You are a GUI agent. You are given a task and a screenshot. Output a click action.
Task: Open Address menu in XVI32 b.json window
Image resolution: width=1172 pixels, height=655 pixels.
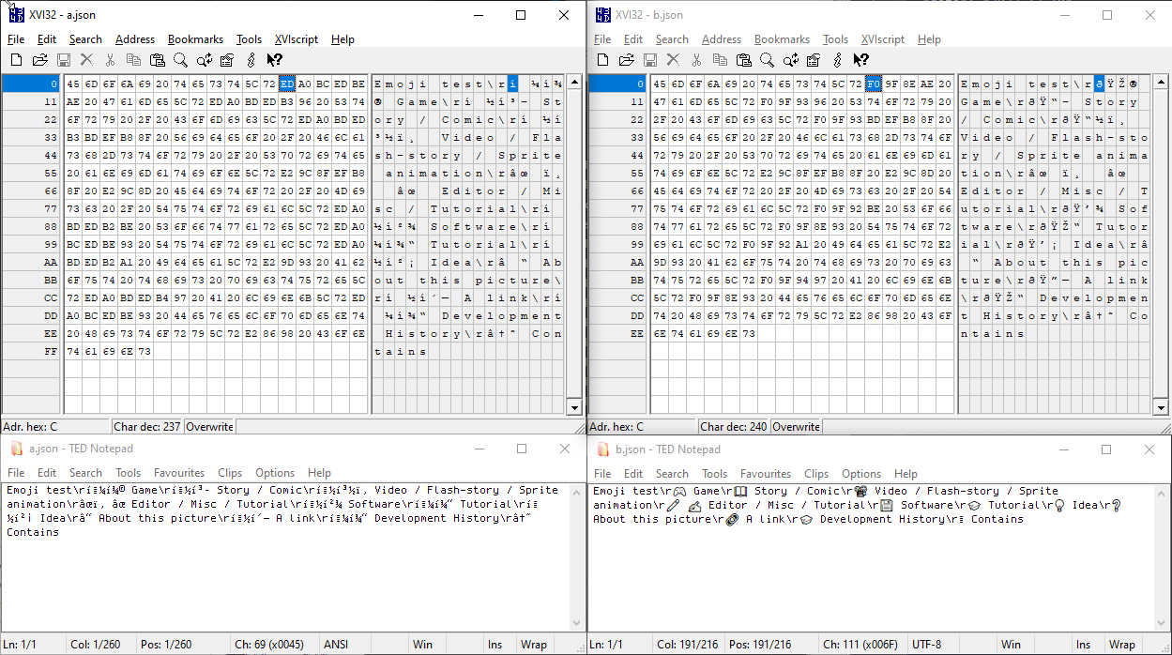pyautogui.click(x=721, y=39)
